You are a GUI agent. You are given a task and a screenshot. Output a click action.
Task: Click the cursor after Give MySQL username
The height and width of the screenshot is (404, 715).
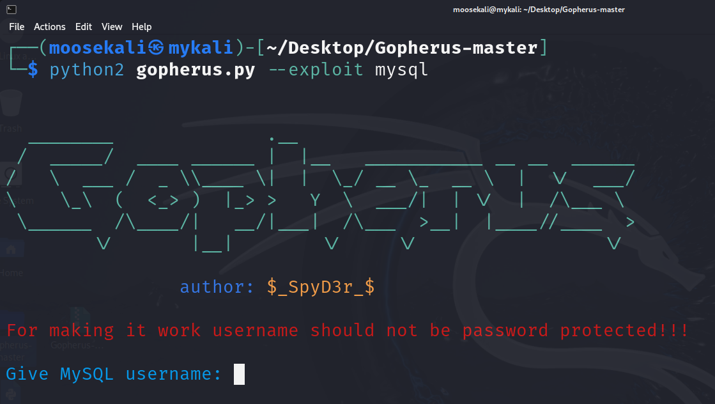(240, 374)
